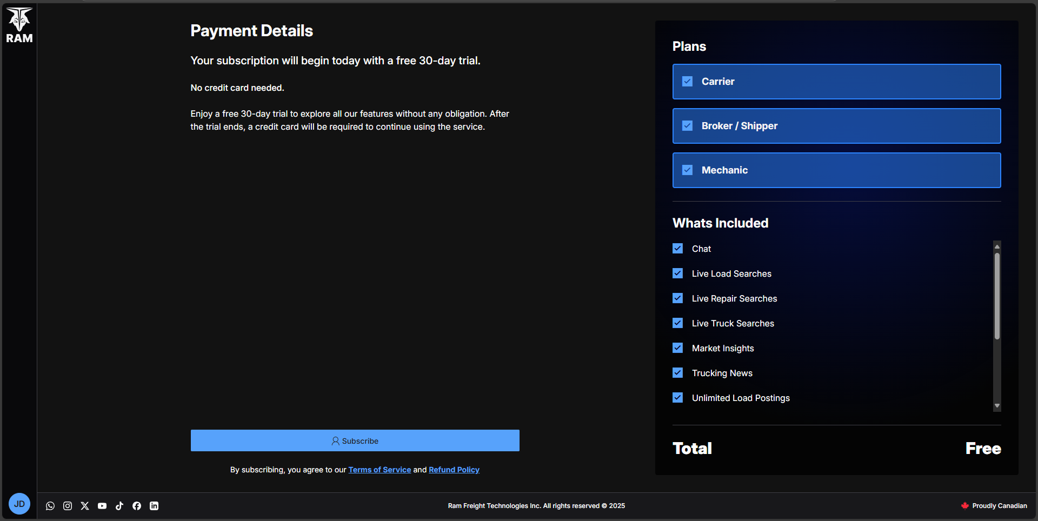Viewport: 1038px width, 521px height.
Task: Disable the Broker / Shipper plan
Action: 688,125
